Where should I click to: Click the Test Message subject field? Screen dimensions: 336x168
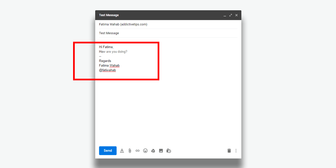168,33
